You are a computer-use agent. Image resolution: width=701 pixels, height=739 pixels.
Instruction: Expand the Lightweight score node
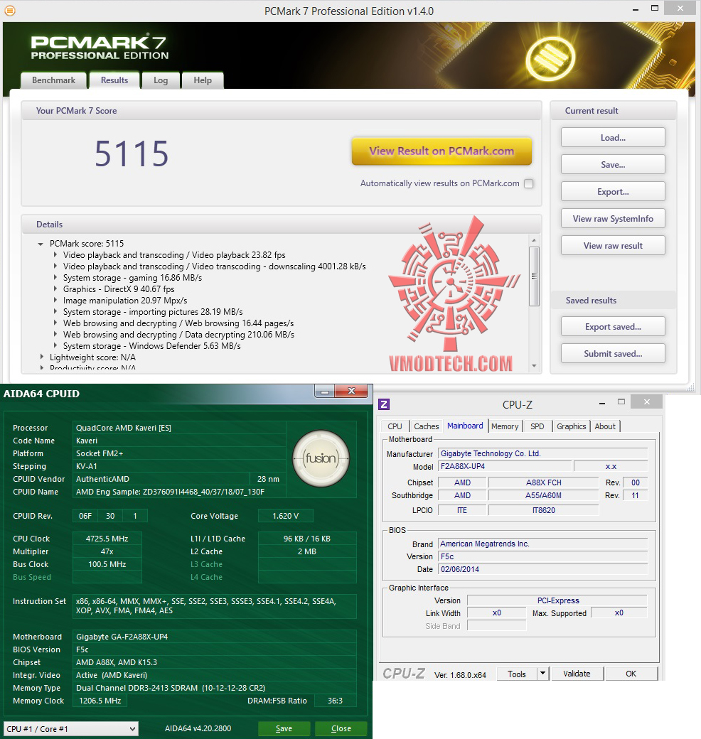[41, 357]
